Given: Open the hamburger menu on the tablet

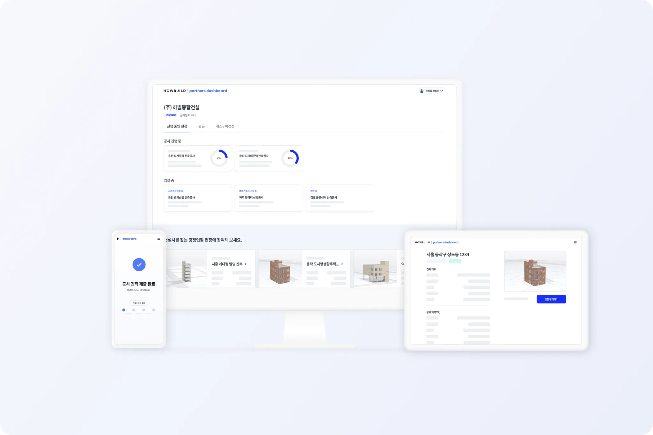Looking at the screenshot, I should [575, 242].
